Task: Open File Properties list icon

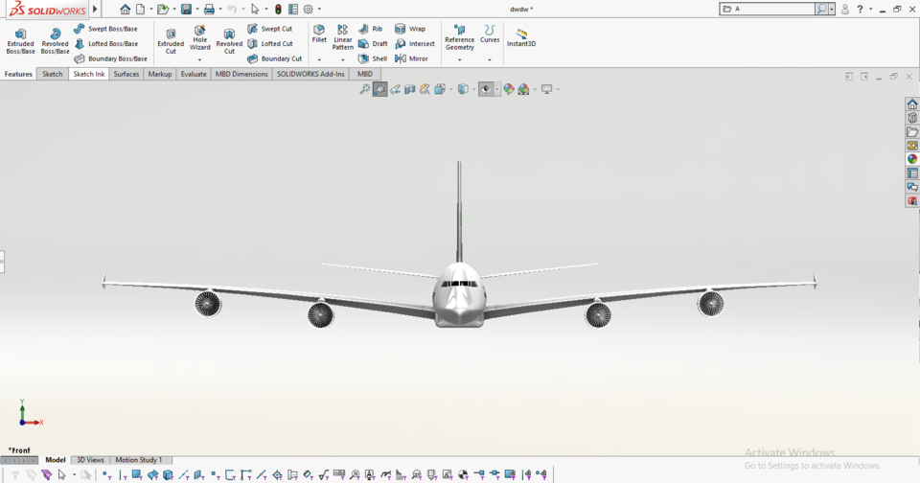Action: (293, 10)
